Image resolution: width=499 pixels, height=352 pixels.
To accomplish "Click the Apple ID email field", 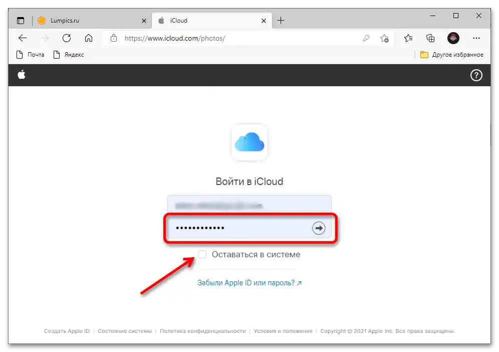I will click(x=249, y=206).
